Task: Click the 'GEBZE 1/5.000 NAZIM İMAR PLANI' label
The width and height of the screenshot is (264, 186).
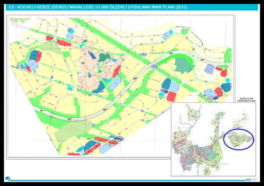Action: (x=246, y=100)
